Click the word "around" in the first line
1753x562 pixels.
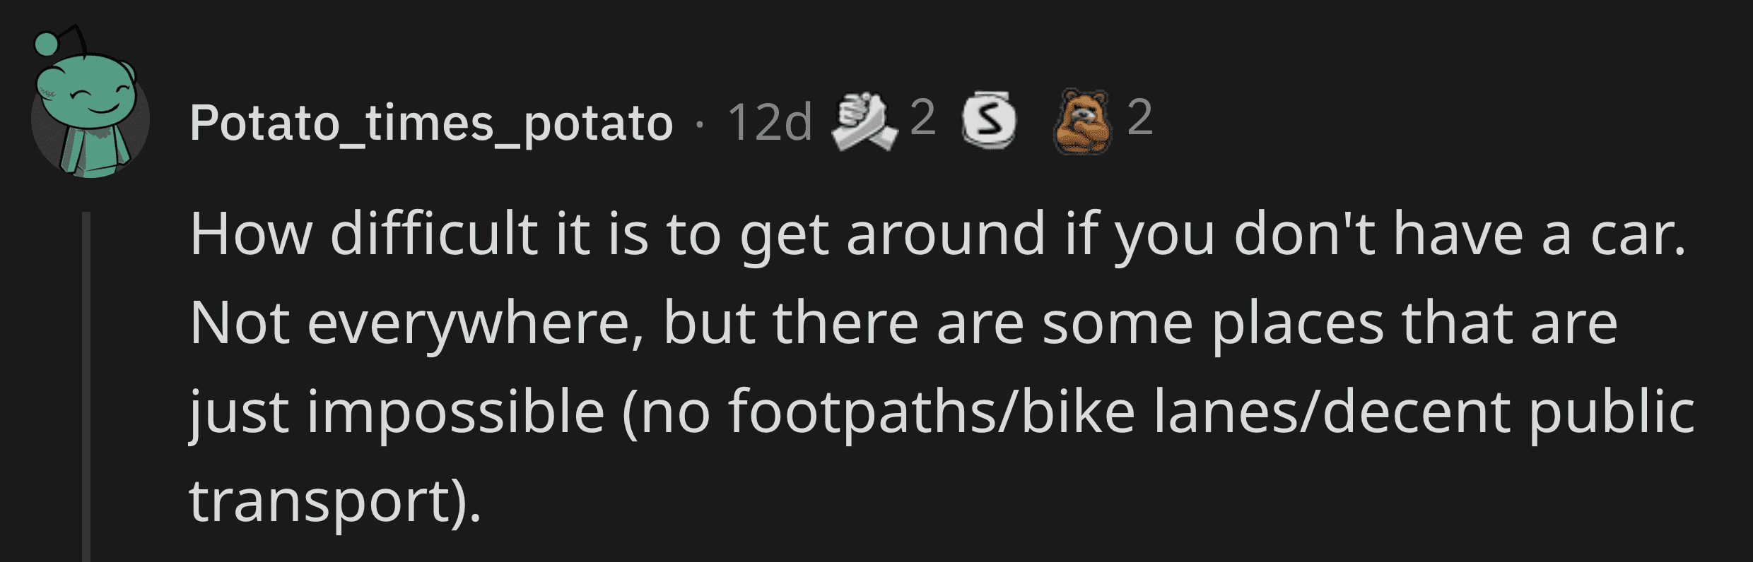click(945, 235)
